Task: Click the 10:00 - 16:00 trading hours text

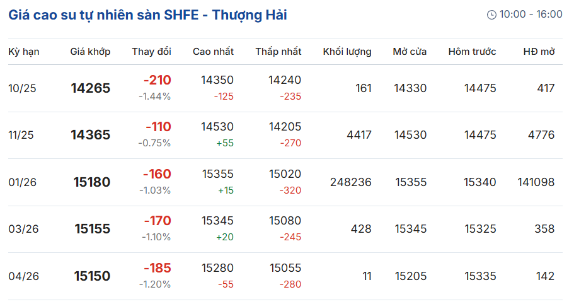Action: [531, 15]
